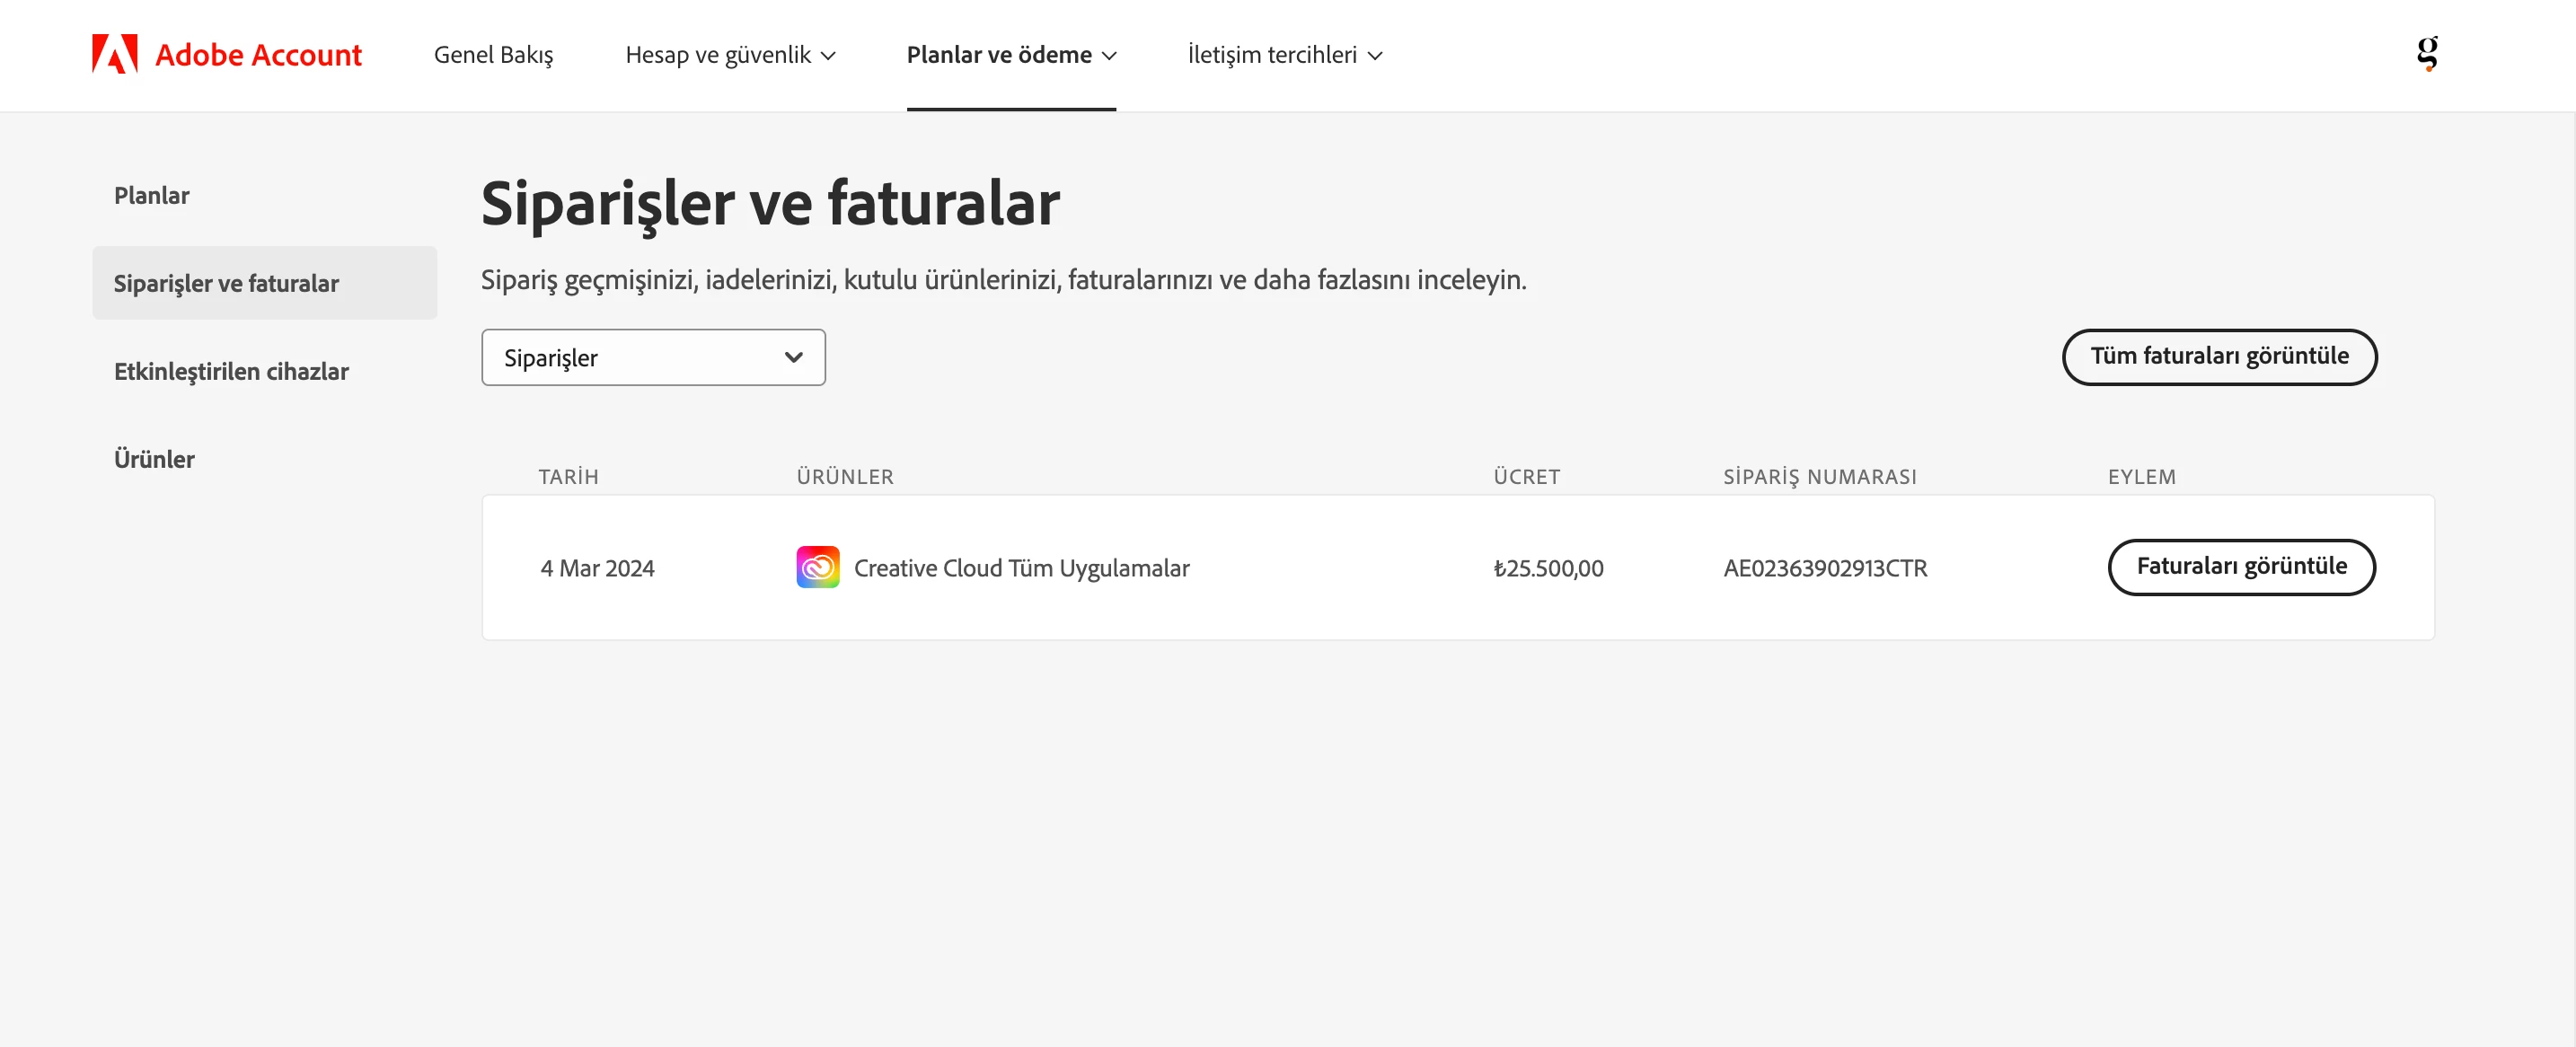Expand the İletişim tercihleri menu
Screen dimensions: 2576x1047
coord(1284,54)
